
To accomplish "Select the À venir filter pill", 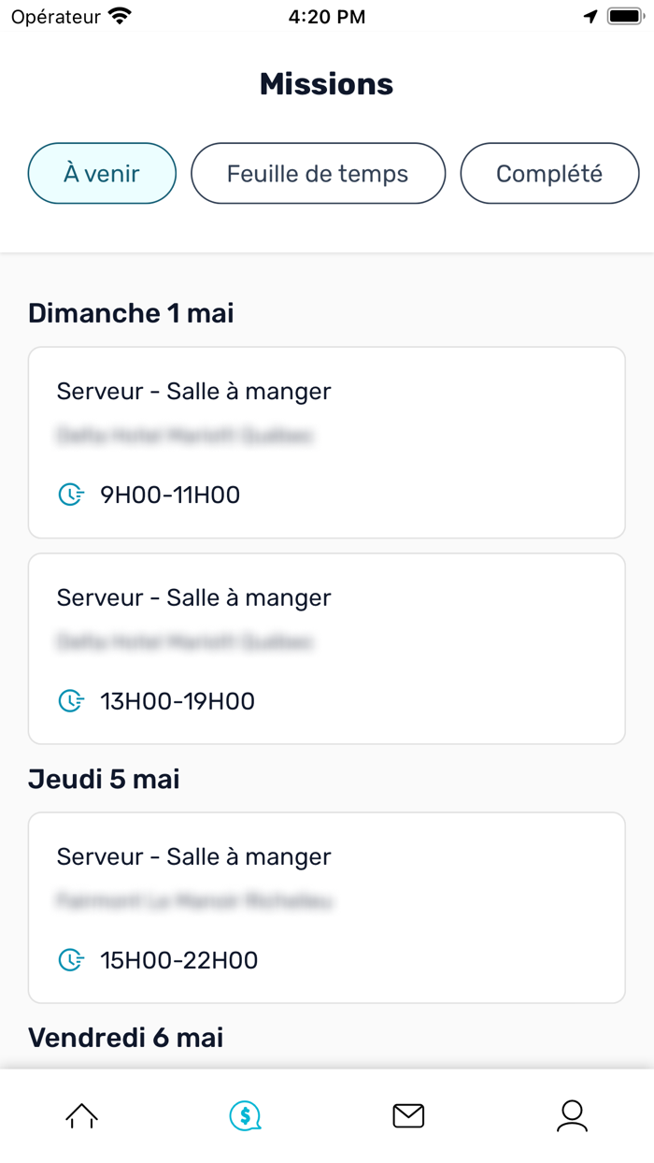I will 101,173.
